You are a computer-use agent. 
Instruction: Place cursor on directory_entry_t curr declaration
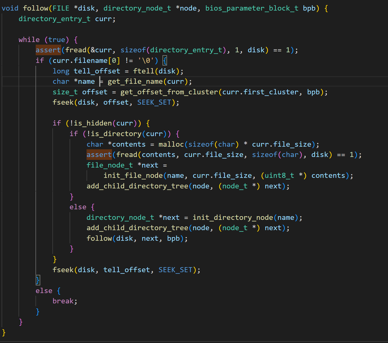(67, 19)
